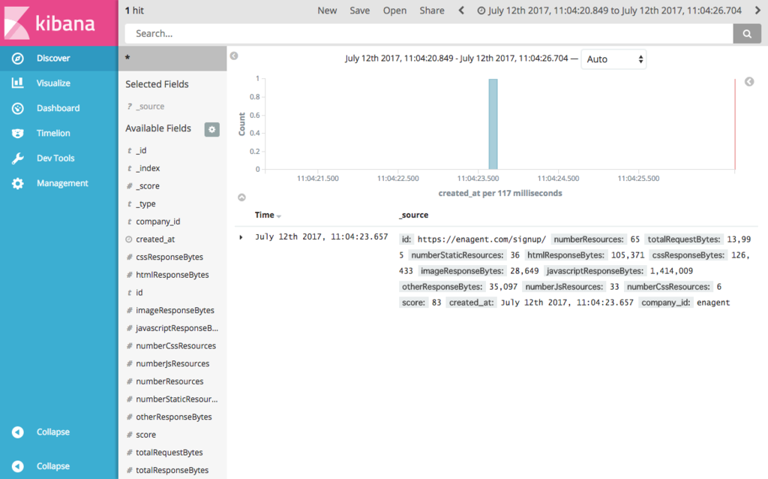Select the Open menu item
The width and height of the screenshot is (768, 479).
394,11
